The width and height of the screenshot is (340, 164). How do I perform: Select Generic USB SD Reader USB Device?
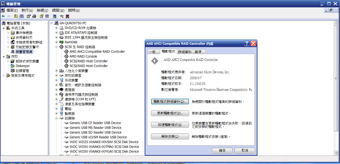(95, 132)
